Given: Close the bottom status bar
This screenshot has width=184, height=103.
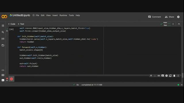Looking at the screenshot, I should [x=182, y=85].
